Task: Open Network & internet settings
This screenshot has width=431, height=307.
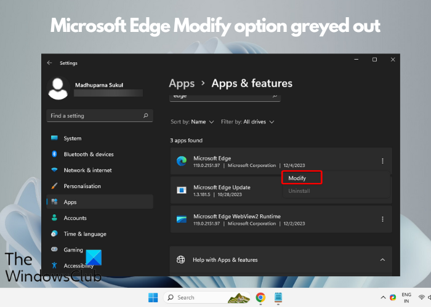Action: (x=100, y=170)
